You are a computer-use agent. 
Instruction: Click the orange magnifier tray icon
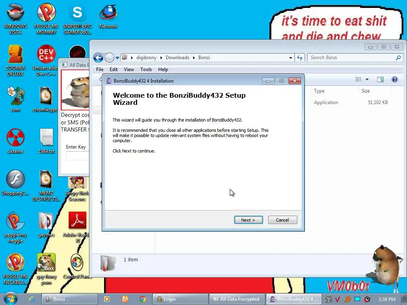(x=347, y=299)
